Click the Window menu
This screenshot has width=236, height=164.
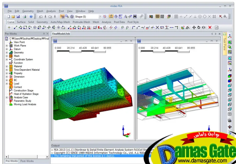point(80,11)
